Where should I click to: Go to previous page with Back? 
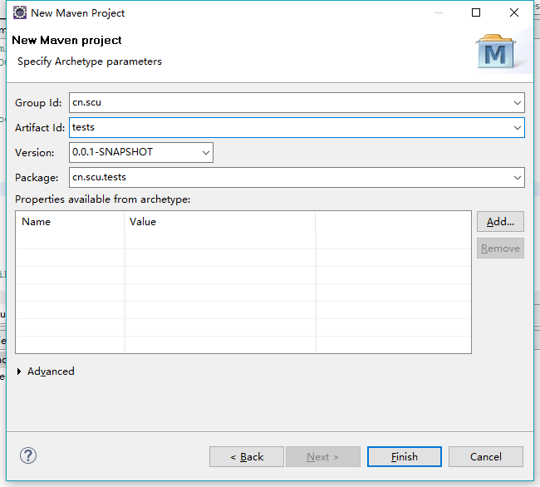coord(247,457)
